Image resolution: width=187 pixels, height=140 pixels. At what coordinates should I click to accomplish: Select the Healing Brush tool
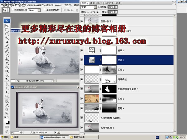pyautogui.click(x=7, y=51)
